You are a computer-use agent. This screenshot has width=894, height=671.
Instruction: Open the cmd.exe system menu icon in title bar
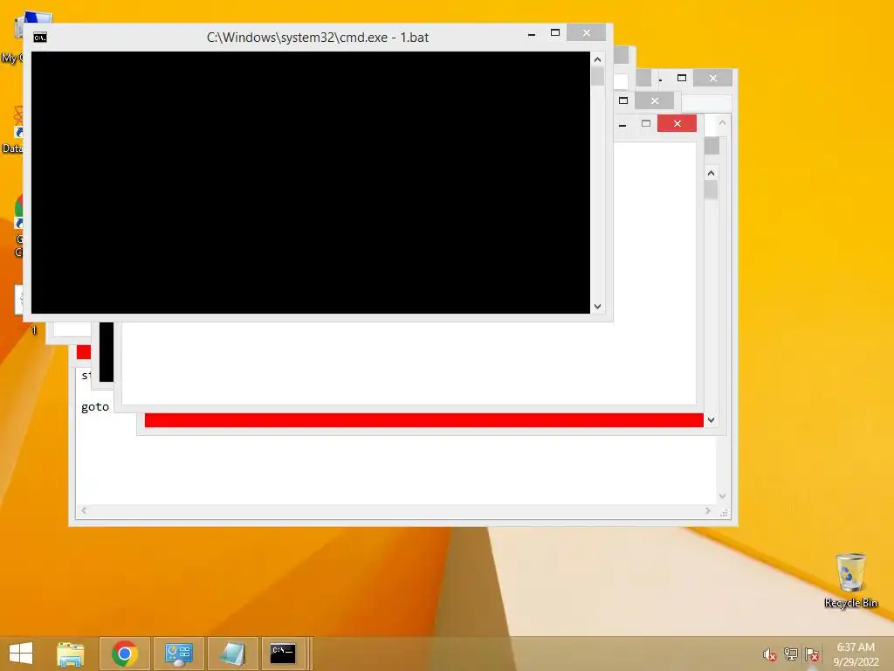point(40,38)
